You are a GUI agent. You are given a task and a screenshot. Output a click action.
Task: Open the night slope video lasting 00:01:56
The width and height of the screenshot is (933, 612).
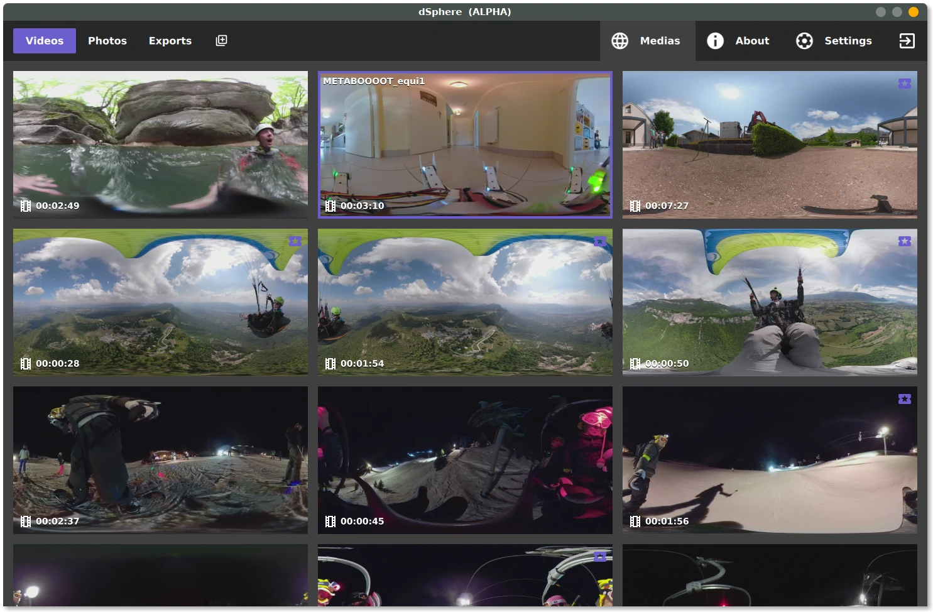point(770,460)
